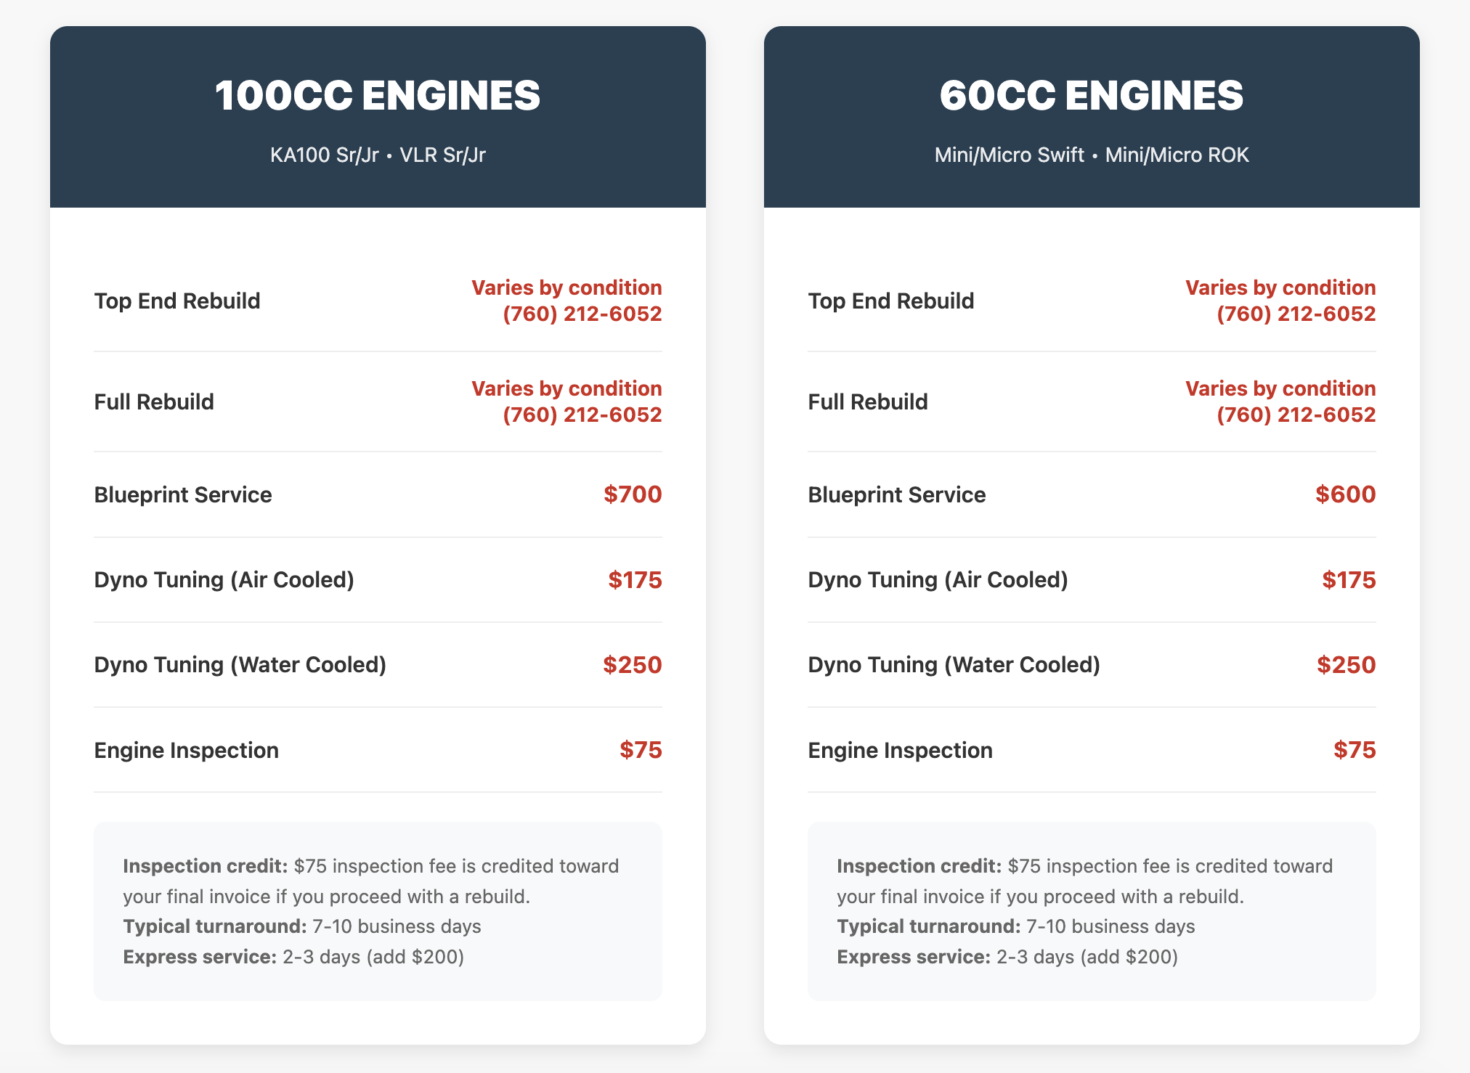This screenshot has height=1073, width=1470.
Task: Click the 60cc Engine Inspection $75 price
Action: [1355, 750]
